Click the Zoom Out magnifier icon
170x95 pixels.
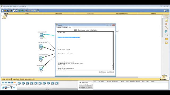(32, 11)
